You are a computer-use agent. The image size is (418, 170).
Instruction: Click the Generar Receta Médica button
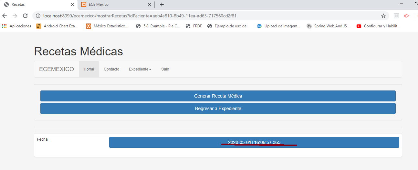[218, 96]
